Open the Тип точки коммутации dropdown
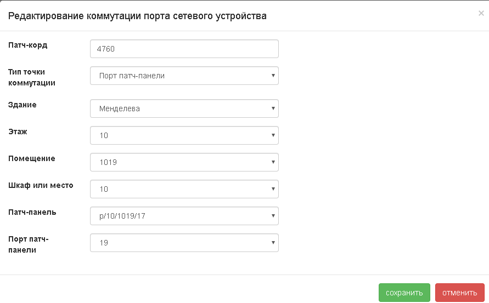Screen dimensions: 489x303 [x=184, y=76]
